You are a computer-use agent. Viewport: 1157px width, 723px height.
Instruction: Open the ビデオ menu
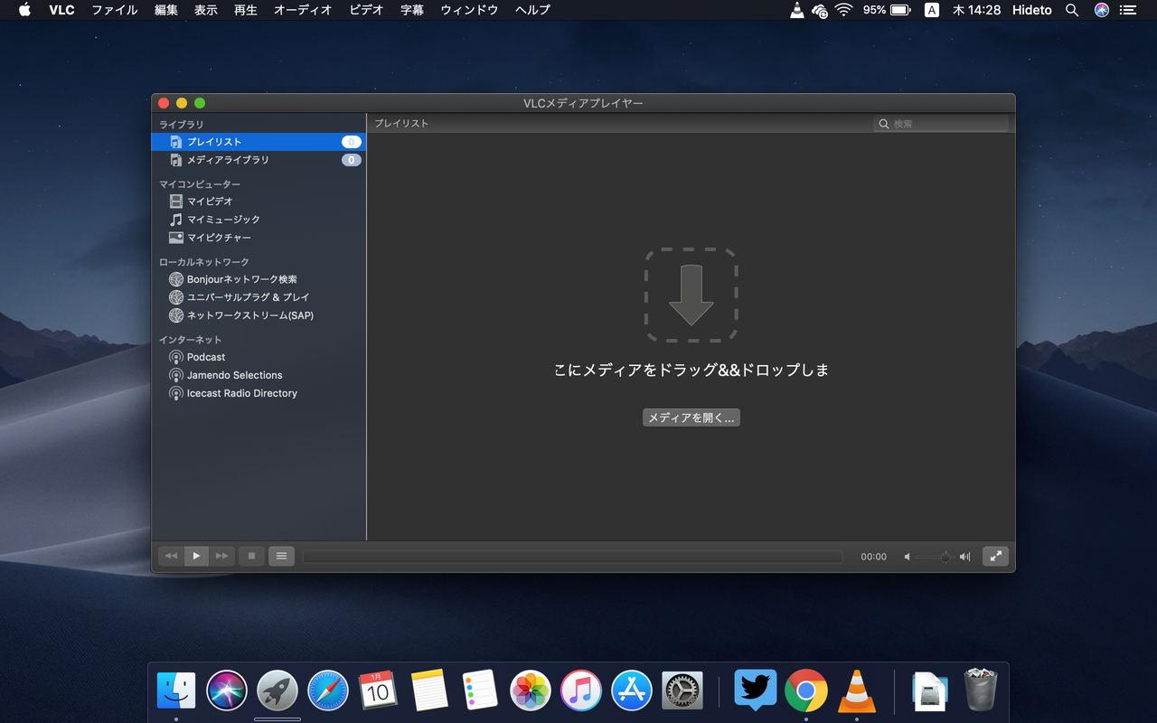[x=365, y=10]
